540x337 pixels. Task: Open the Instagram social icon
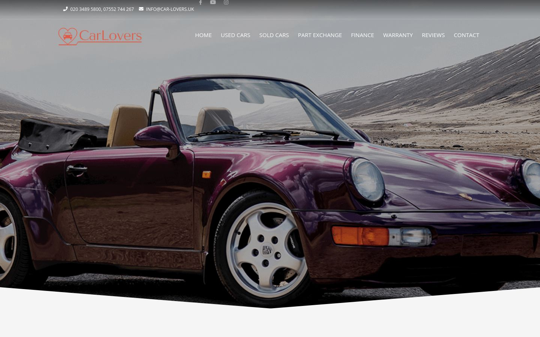[226, 2]
